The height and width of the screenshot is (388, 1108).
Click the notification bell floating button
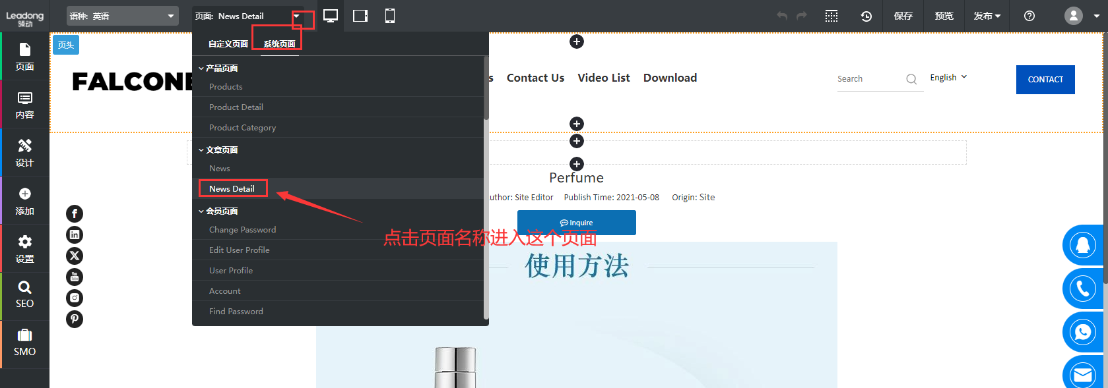coord(1083,245)
